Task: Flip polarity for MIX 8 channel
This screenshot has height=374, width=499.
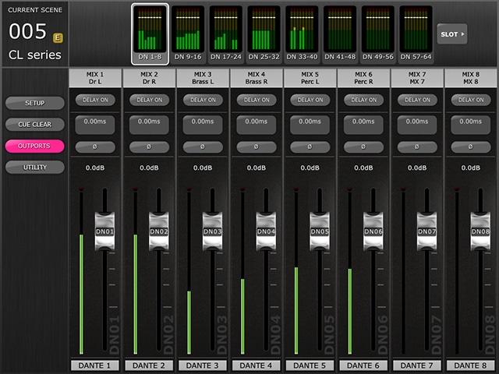Action: [470, 146]
